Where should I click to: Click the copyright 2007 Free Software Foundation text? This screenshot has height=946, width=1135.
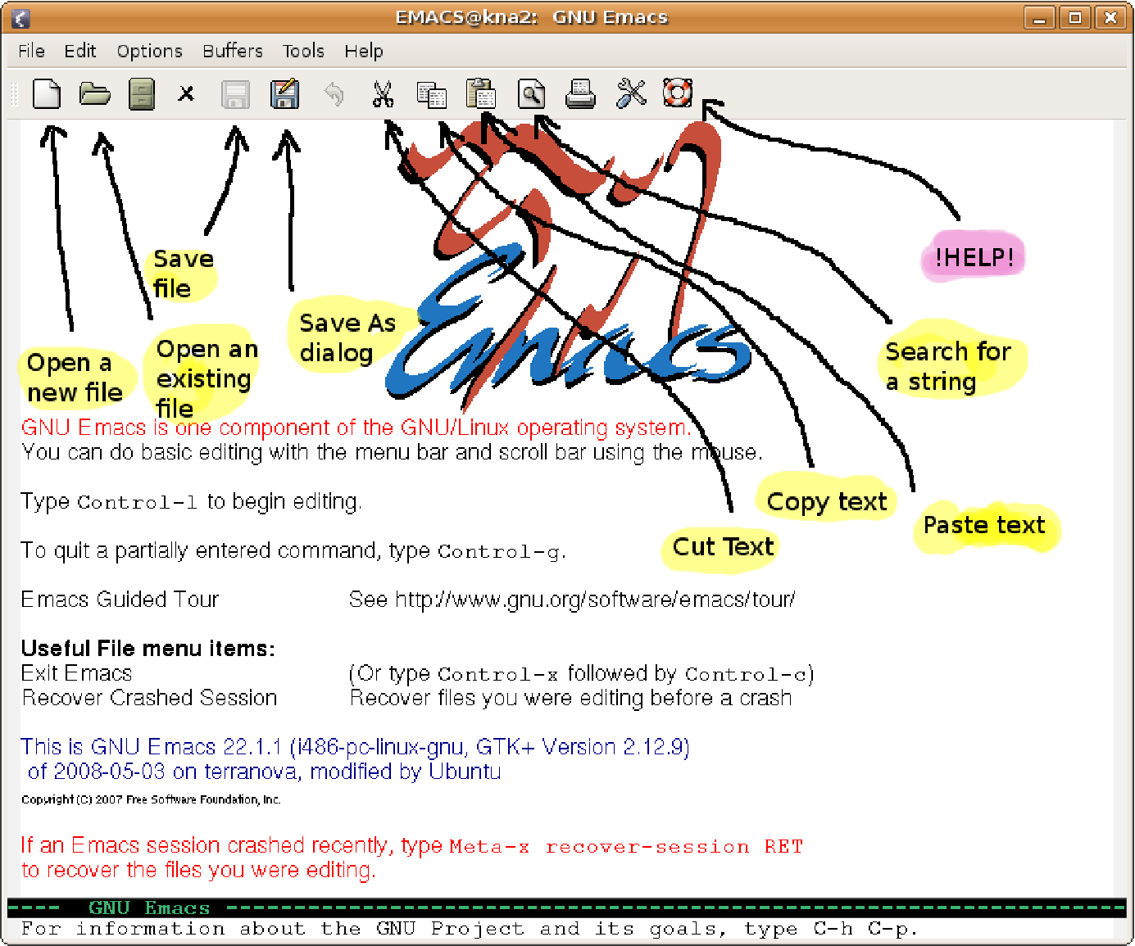pyautogui.click(x=151, y=799)
